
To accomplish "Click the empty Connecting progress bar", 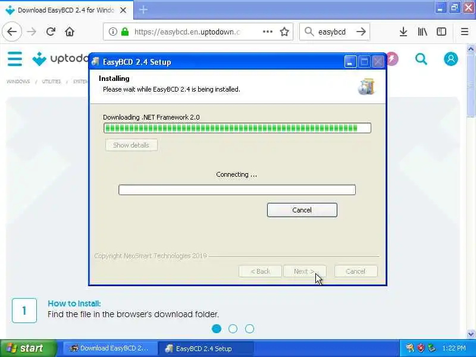I will 237,190.
